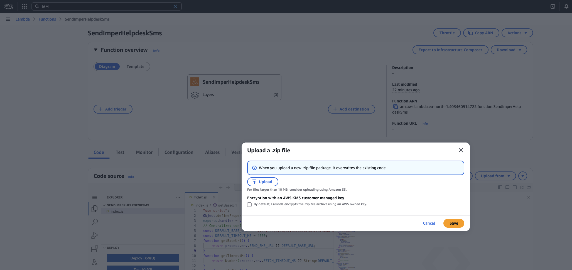Click the code minimap preview
The width and height of the screenshot is (572, 270).
(346, 250)
